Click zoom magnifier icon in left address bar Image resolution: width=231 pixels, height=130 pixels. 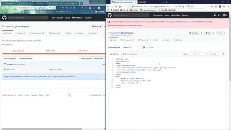click(51, 8)
